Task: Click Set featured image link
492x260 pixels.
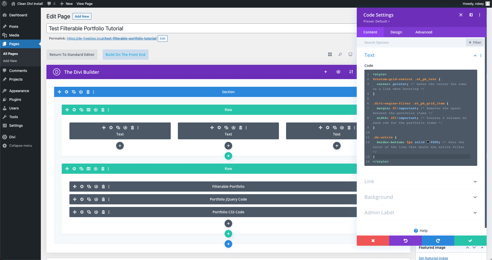Action: point(433,258)
